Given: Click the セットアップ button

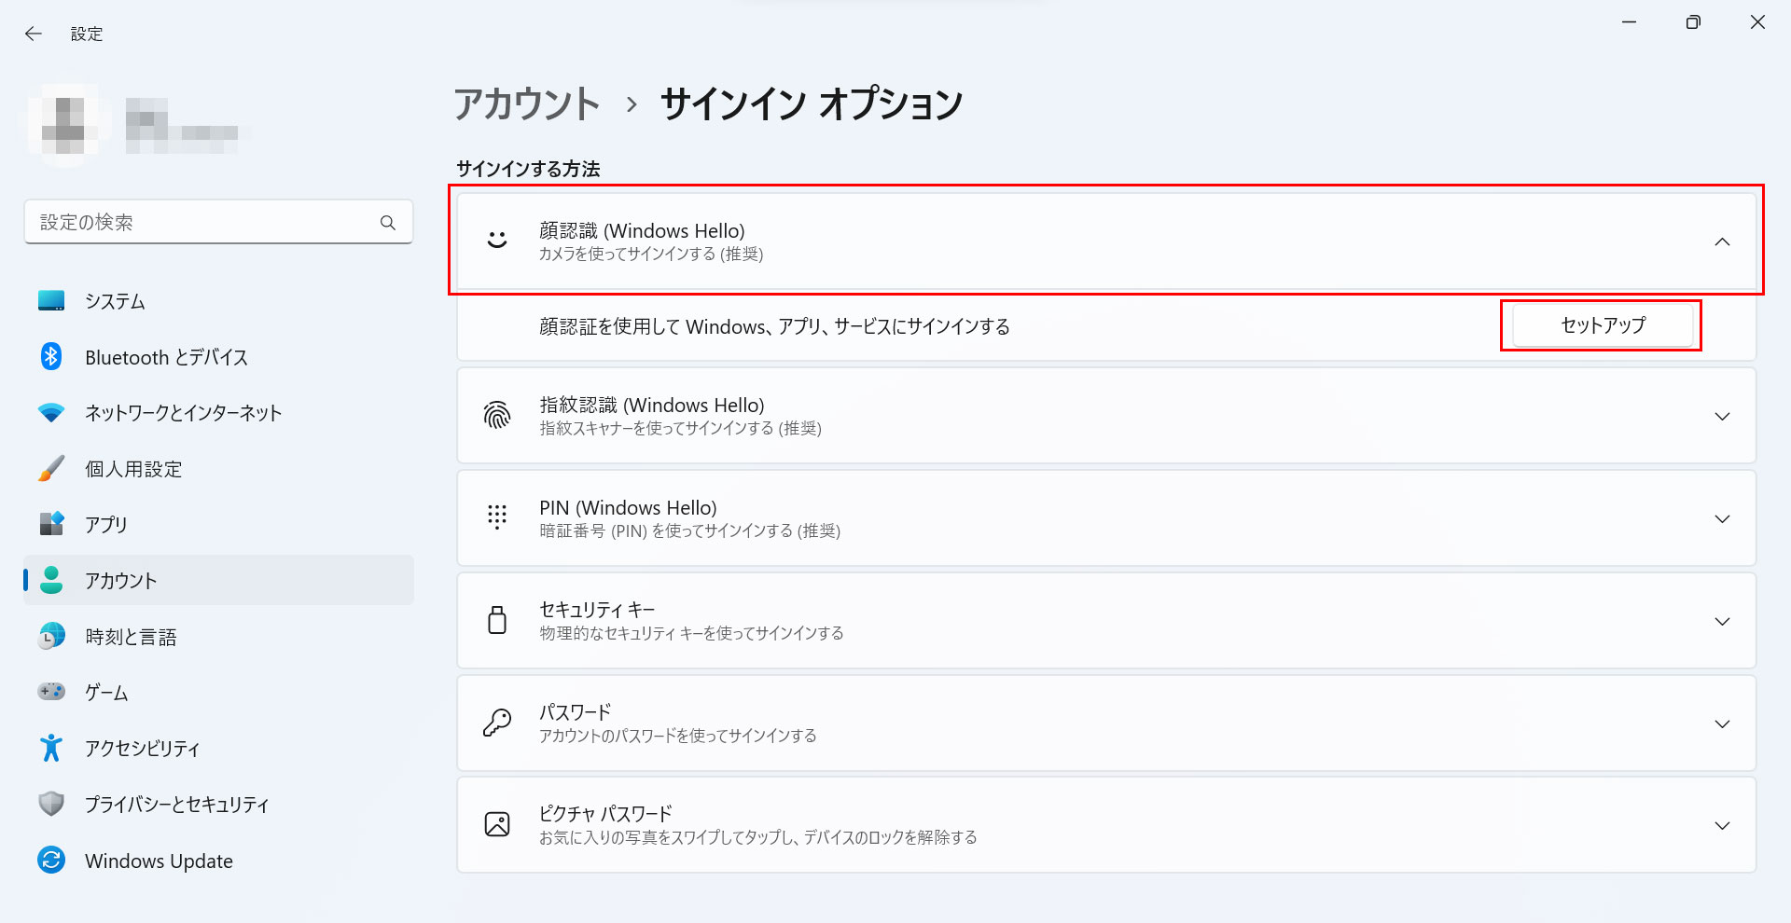Looking at the screenshot, I should click(1602, 325).
